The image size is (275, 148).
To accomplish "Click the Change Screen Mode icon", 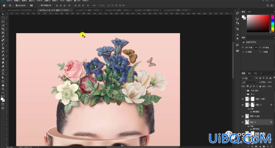I will [3, 108].
